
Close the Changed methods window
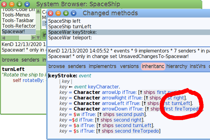point(51,13)
